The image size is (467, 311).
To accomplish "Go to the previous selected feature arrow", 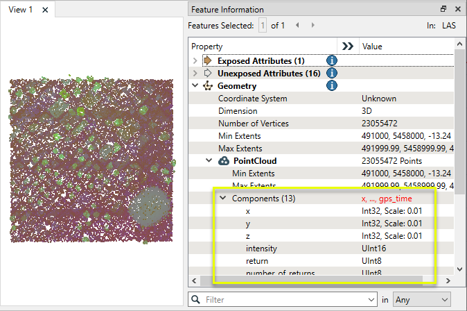I will click(297, 26).
